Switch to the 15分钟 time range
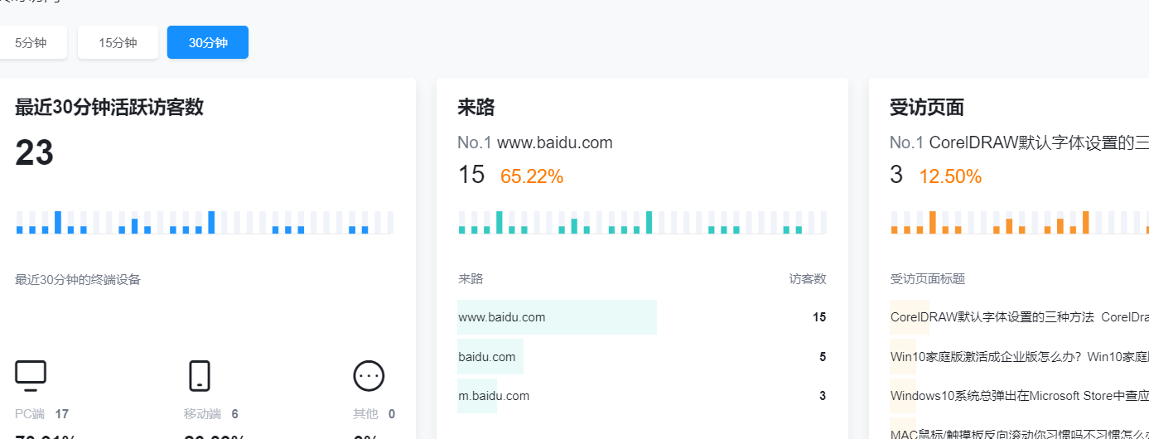The height and width of the screenshot is (439, 1149). (118, 42)
